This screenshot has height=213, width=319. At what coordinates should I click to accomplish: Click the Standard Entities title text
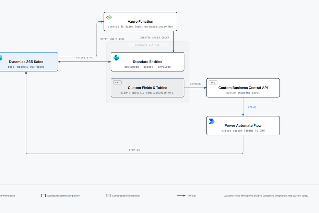(x=147, y=62)
